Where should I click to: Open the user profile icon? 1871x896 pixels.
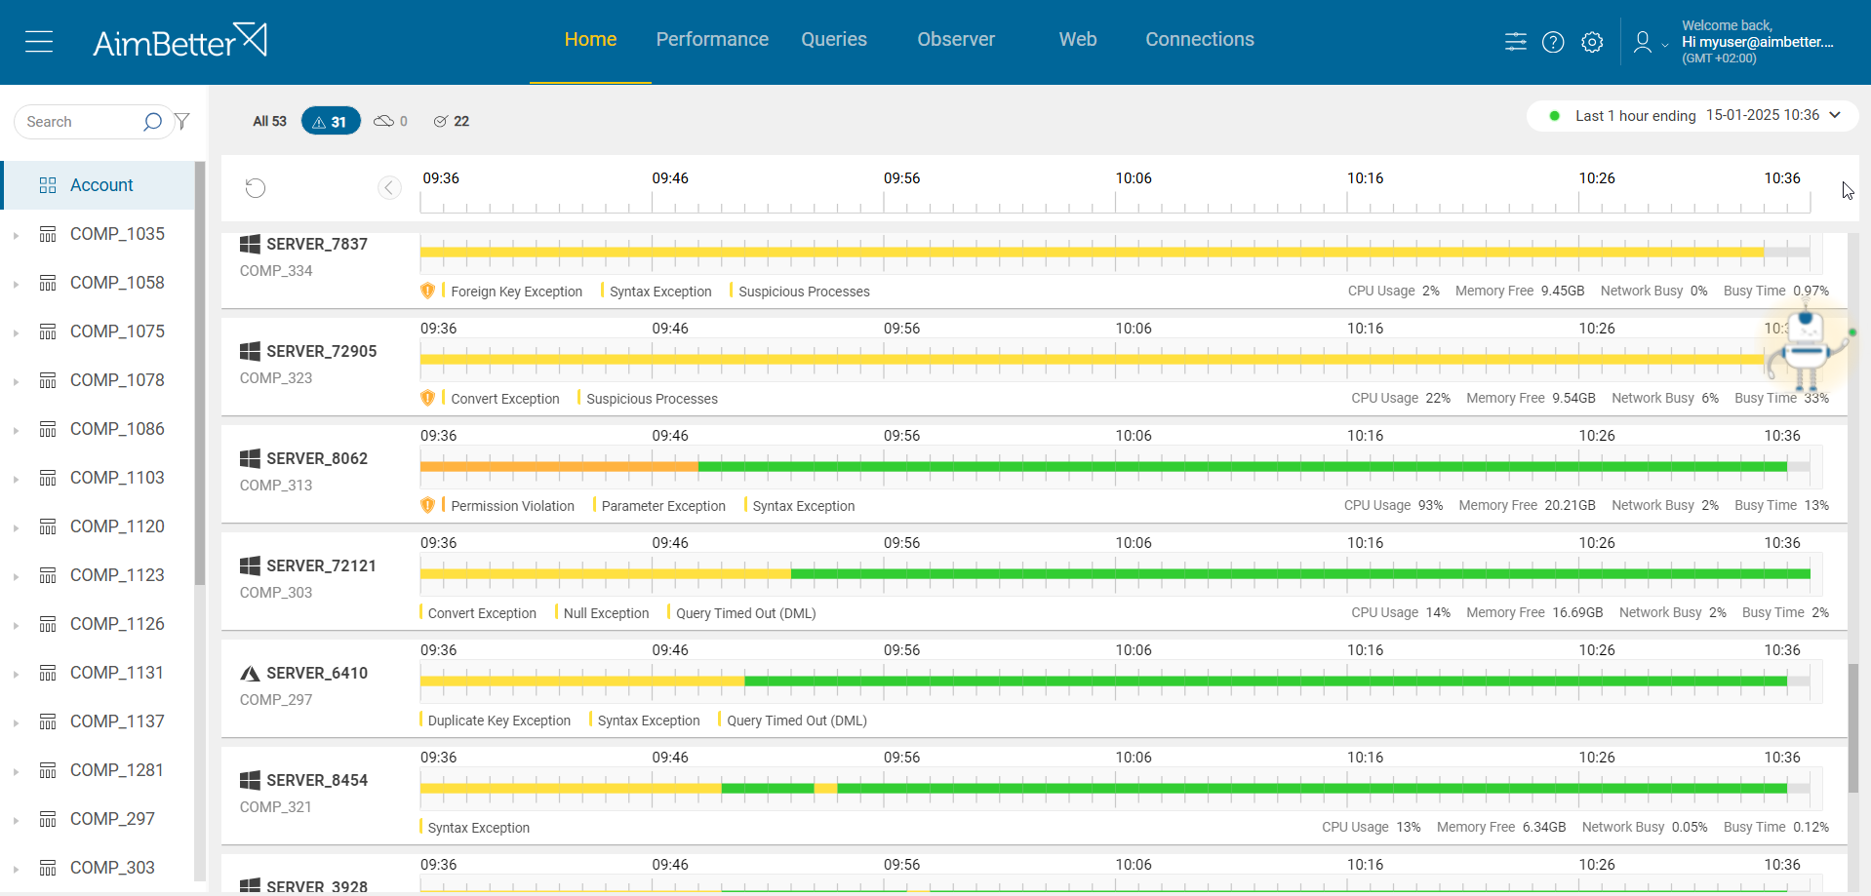click(x=1643, y=42)
